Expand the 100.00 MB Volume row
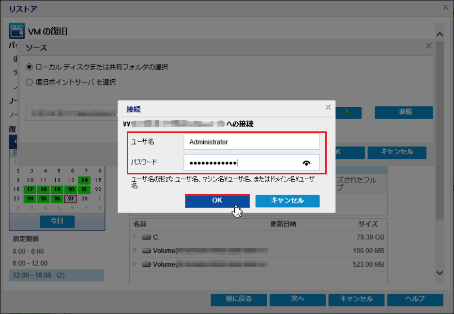Image resolution: width=454 pixels, height=314 pixels. (x=135, y=250)
